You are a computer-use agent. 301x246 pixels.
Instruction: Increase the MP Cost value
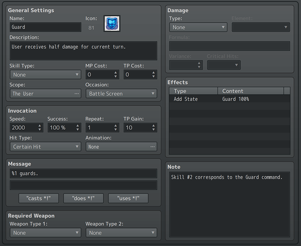tap(116, 72)
